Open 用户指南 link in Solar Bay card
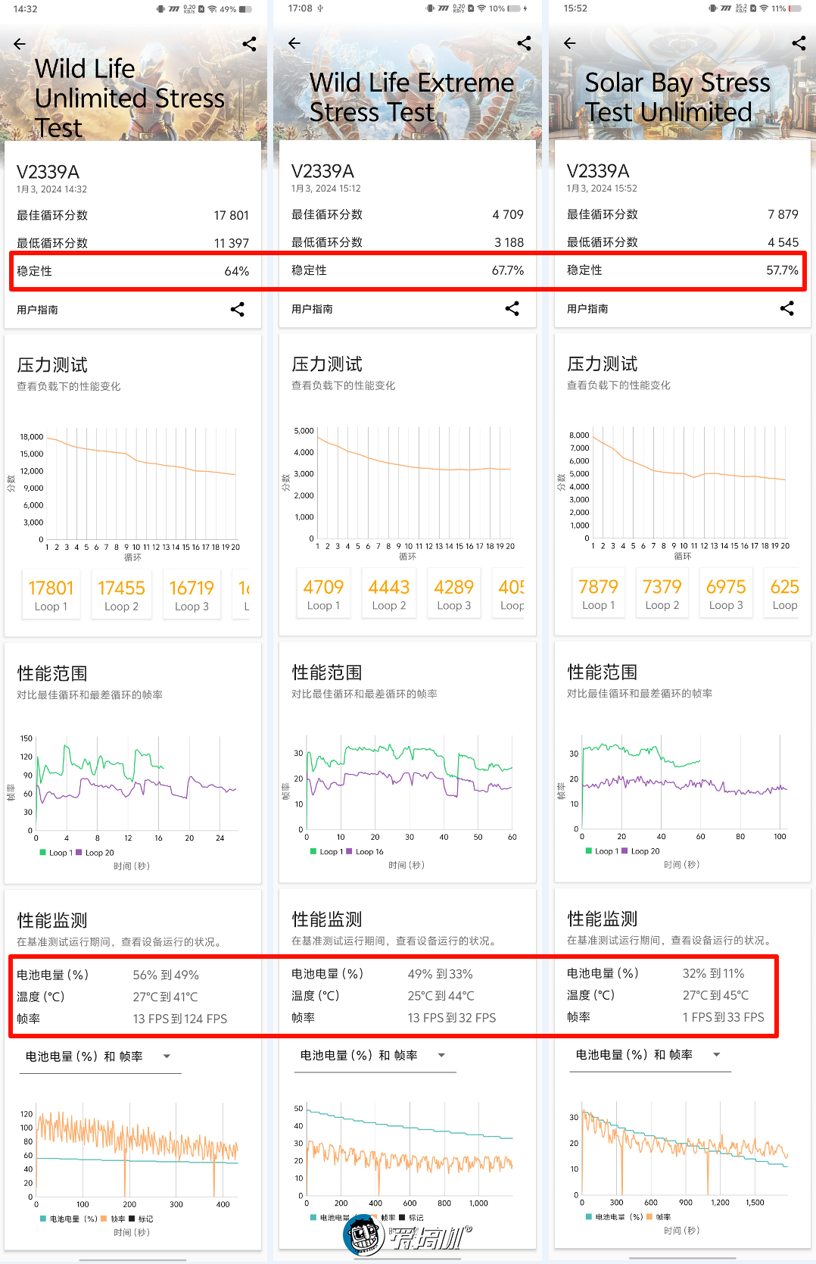The width and height of the screenshot is (816, 1264). coord(587,309)
